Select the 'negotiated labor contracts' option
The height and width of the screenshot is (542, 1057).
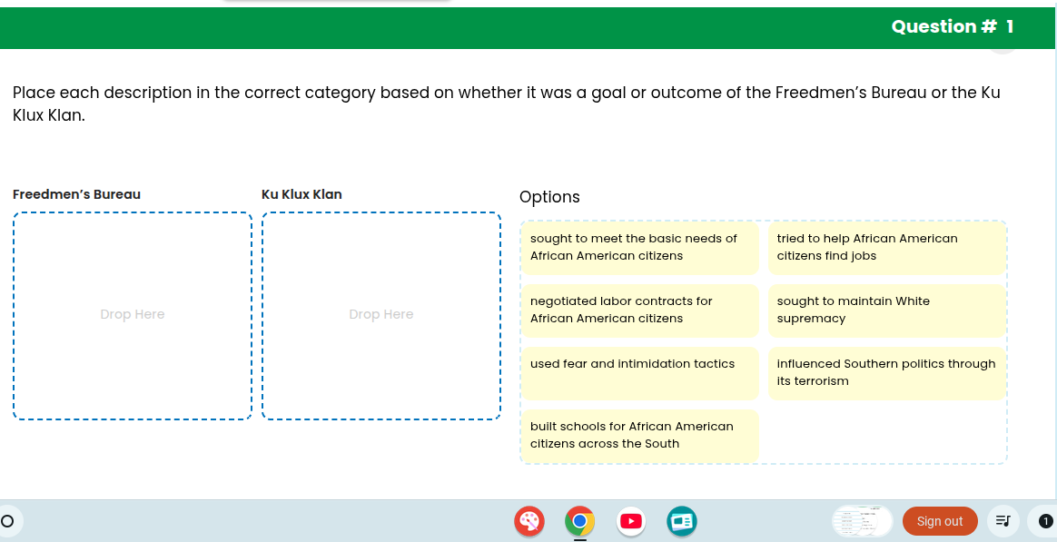[x=639, y=310]
